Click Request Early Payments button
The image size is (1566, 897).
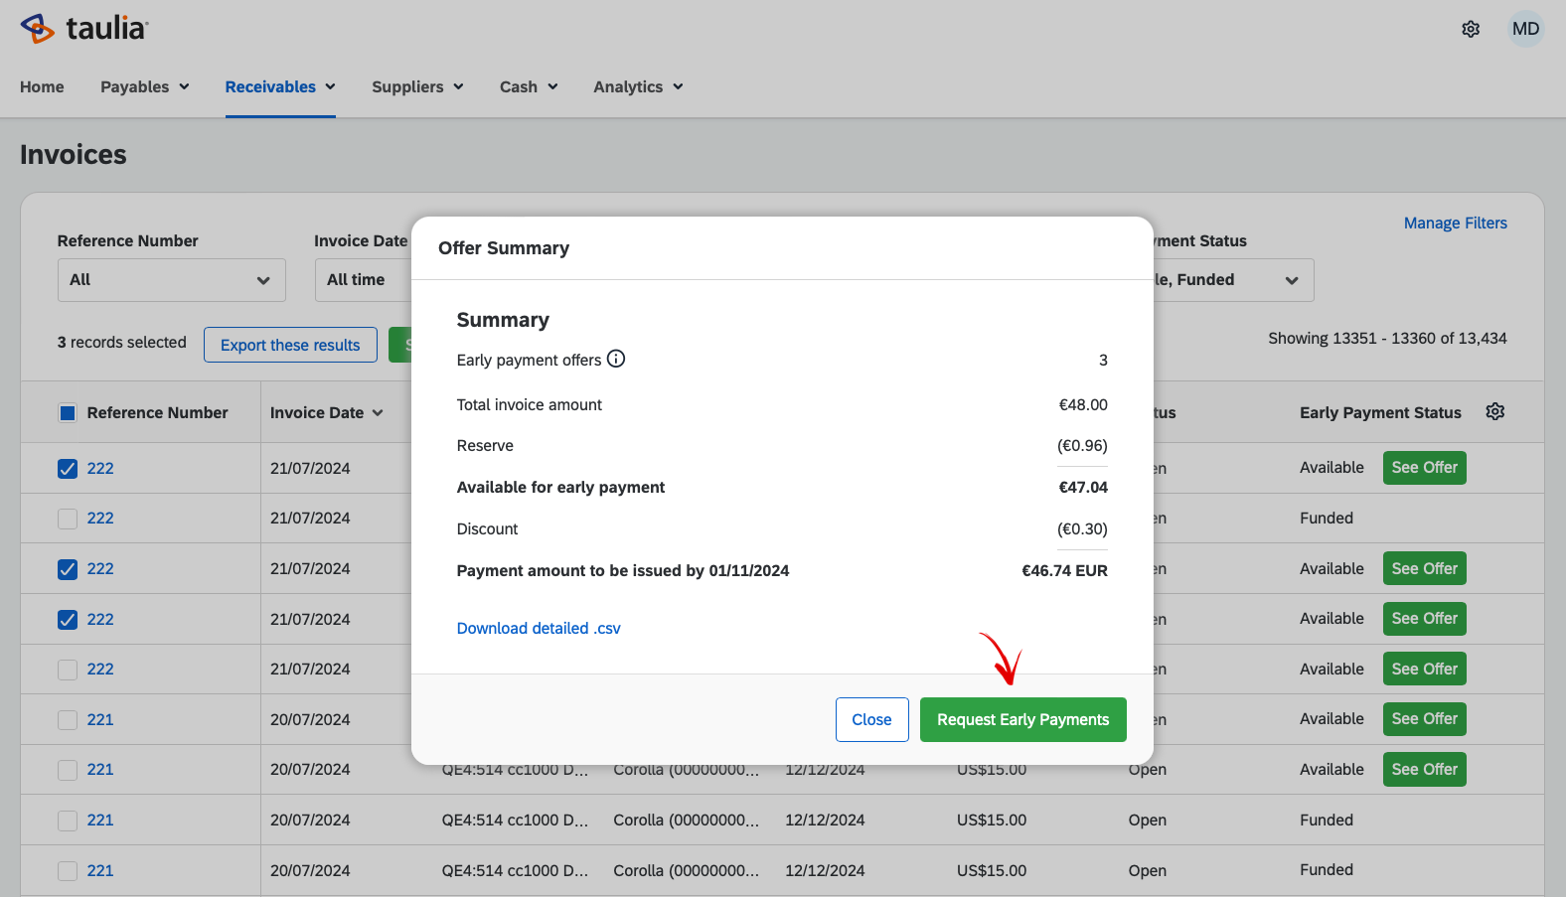point(1022,719)
